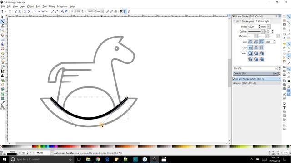Open Edge browser from taskbar
Screen dimensions: 291x163
107,159
